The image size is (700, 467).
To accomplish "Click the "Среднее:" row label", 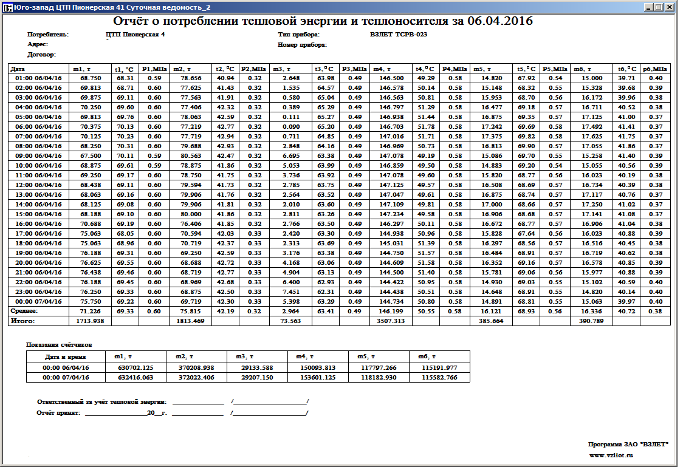I will pos(24,311).
